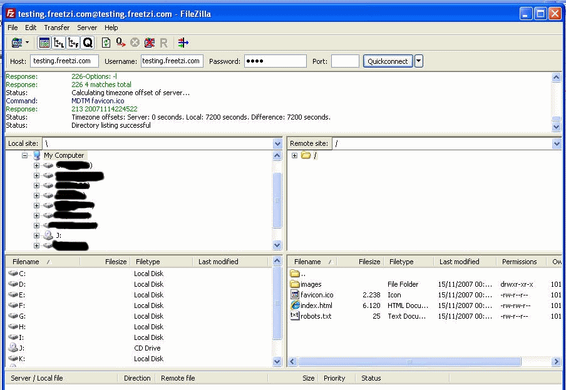Open the Edit menu

31,28
